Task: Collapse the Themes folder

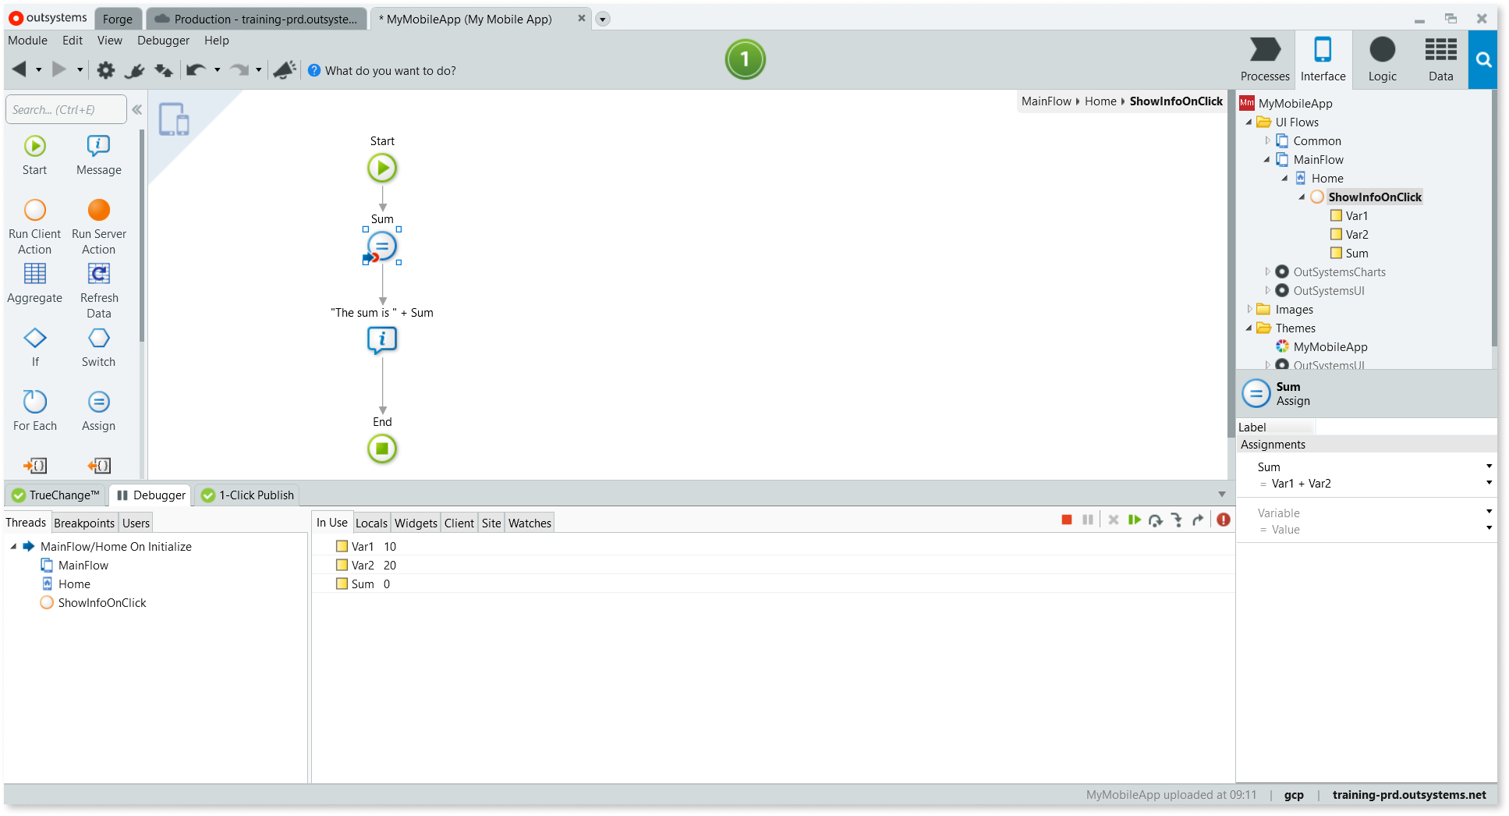Action: 1249,328
